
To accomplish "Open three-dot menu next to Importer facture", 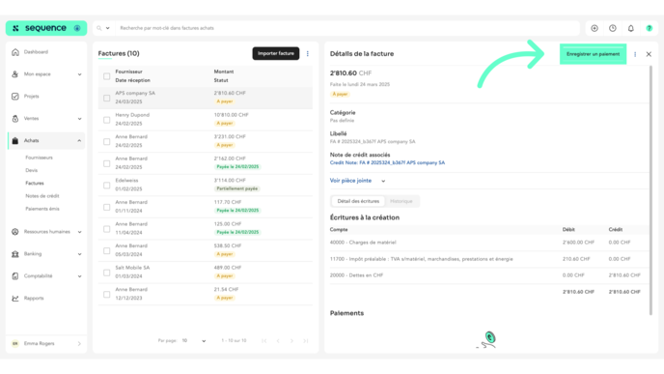I will click(x=308, y=53).
